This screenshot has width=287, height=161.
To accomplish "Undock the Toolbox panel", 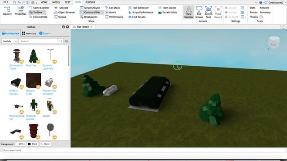I will pyautogui.click(x=63, y=27).
